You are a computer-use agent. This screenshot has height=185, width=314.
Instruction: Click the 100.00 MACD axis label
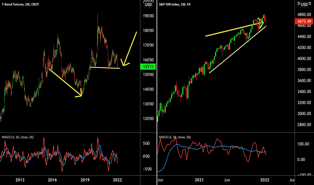click(x=303, y=144)
